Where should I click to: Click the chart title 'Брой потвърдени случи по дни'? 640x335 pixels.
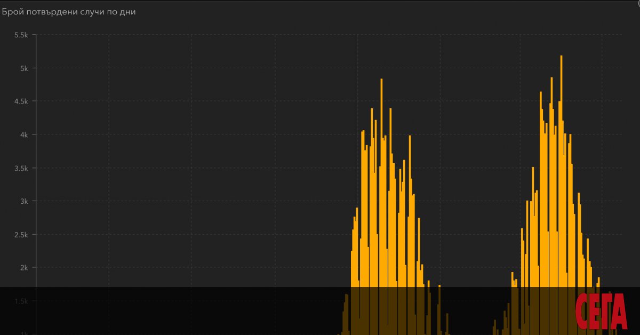pyautogui.click(x=69, y=12)
